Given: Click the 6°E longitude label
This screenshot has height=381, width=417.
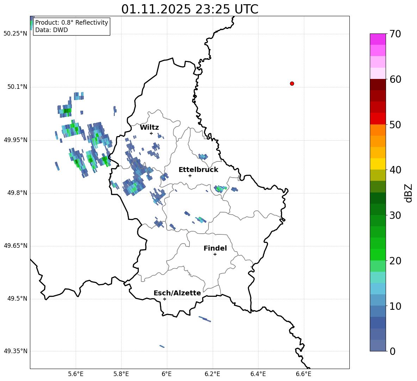Looking at the screenshot, I should point(167,374).
